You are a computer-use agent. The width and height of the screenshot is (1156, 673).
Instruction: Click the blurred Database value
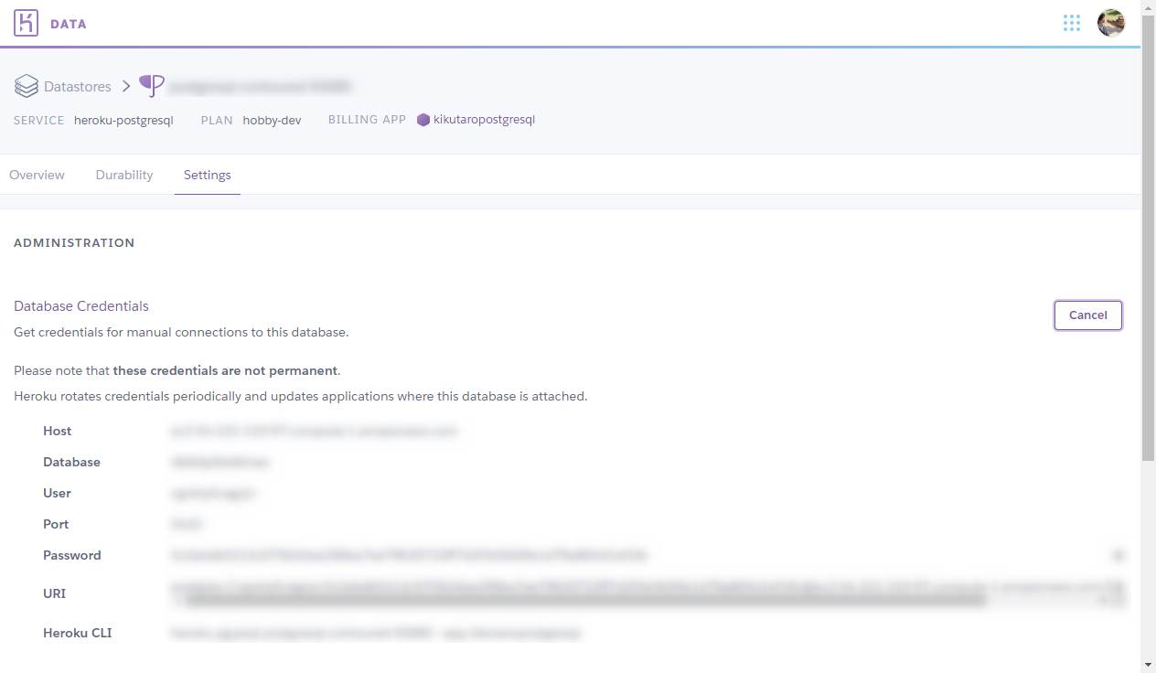tap(219, 462)
